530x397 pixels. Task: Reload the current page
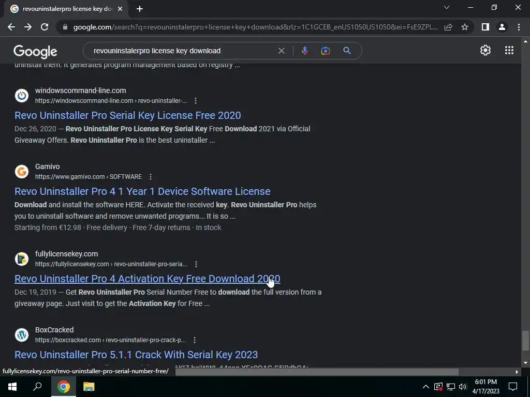[x=45, y=27]
